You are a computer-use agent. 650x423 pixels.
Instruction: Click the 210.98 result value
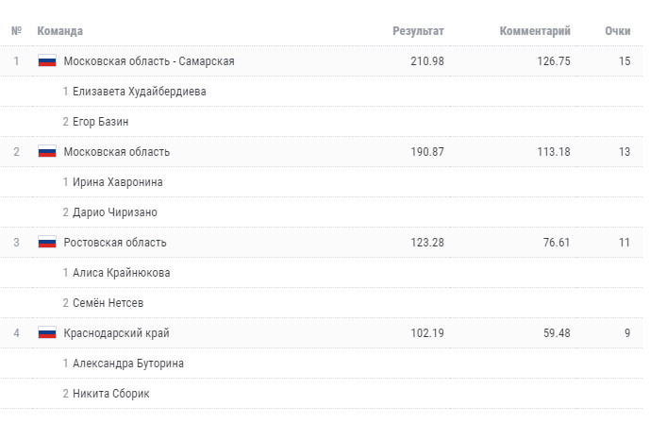click(x=427, y=61)
